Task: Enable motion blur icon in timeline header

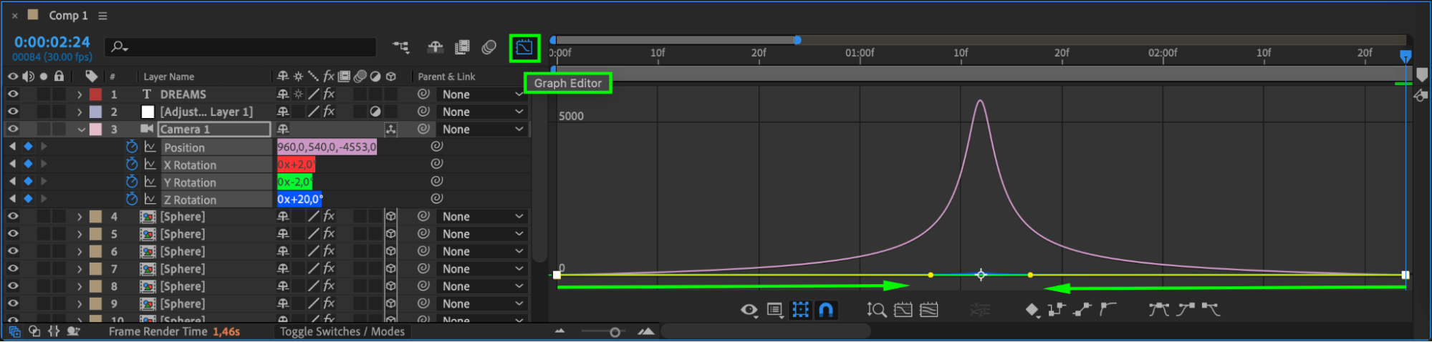Action: point(489,47)
